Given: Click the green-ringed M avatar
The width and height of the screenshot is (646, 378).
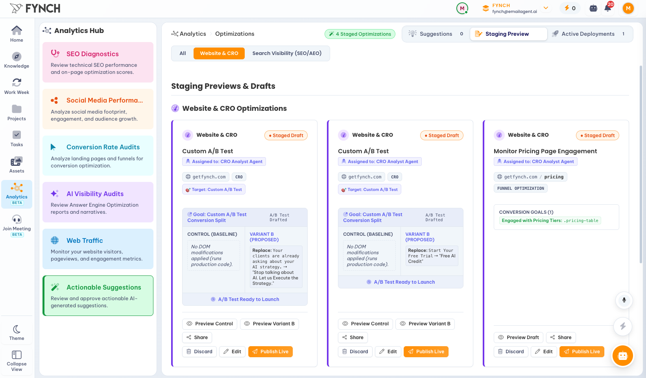Looking at the screenshot, I should [x=462, y=8].
